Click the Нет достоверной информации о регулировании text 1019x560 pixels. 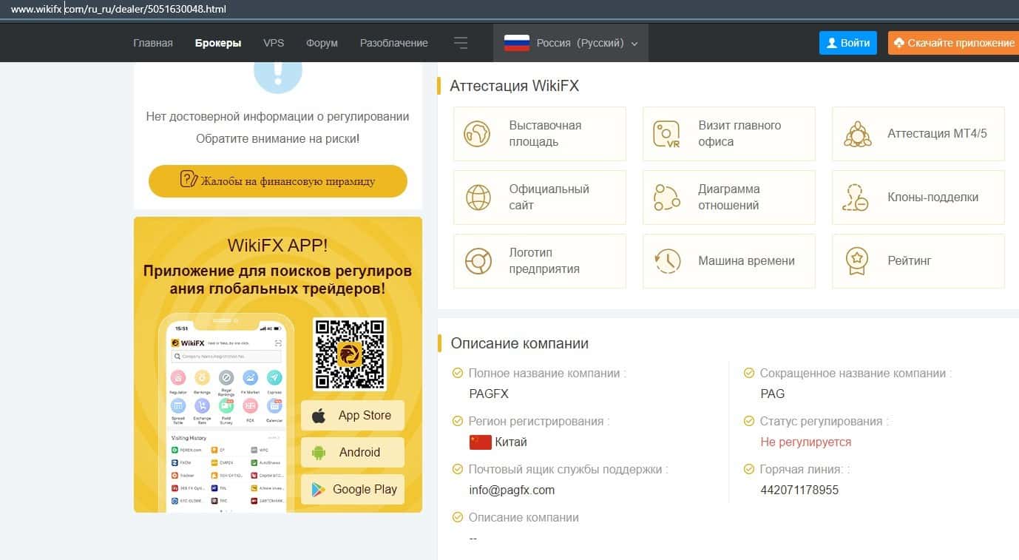click(x=278, y=117)
